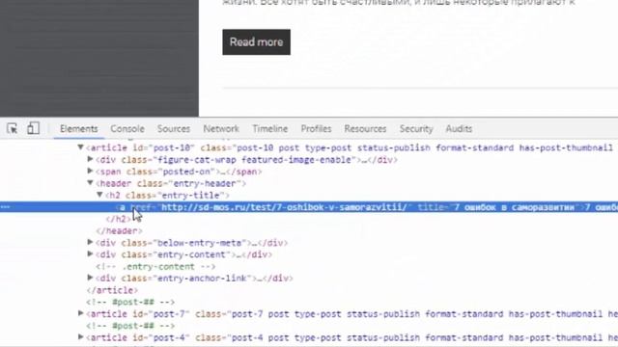Screen dimensions: 618x347
Task: Click the "entry-header" class value
Action: pyautogui.click(x=204, y=184)
